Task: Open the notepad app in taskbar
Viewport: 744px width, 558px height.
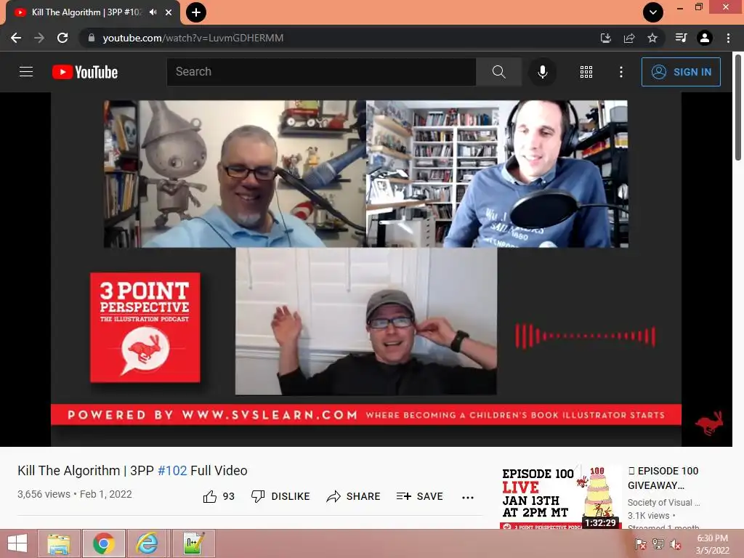Action: tap(193, 543)
